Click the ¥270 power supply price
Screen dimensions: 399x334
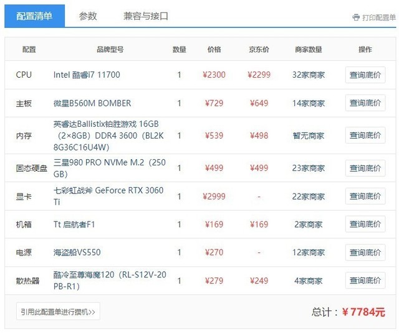(x=214, y=253)
